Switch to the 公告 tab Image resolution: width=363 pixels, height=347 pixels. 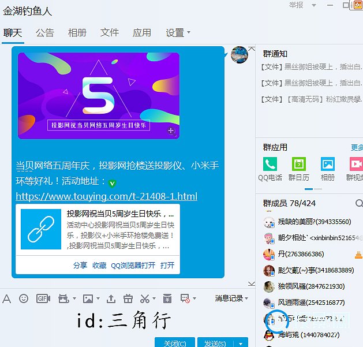click(x=45, y=33)
